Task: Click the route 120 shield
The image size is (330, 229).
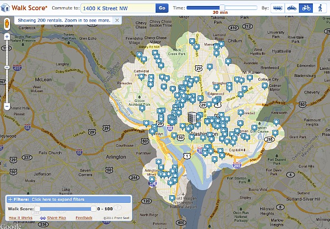Action: (x=146, y=201)
